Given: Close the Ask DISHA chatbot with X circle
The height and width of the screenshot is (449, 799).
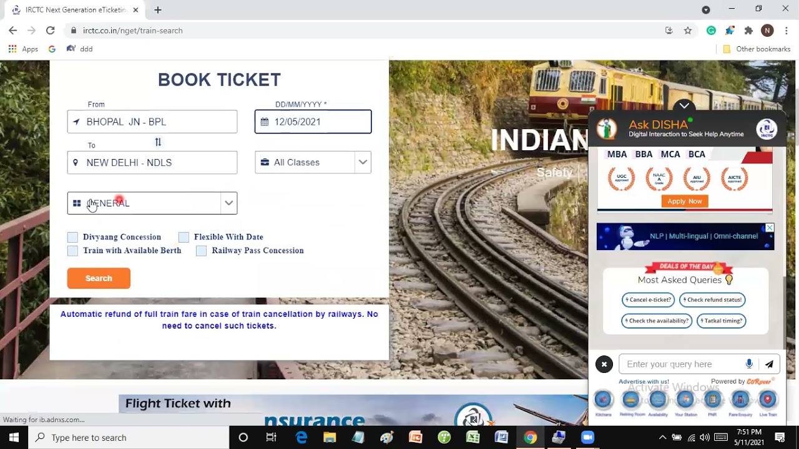Looking at the screenshot, I should (x=604, y=364).
